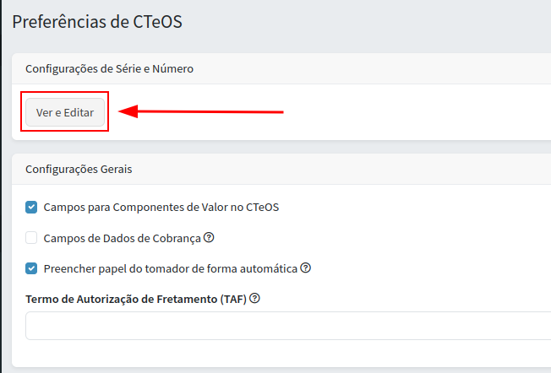The height and width of the screenshot is (373, 551).
Task: Click the Configurações de Série e Número header
Action: click(110, 68)
